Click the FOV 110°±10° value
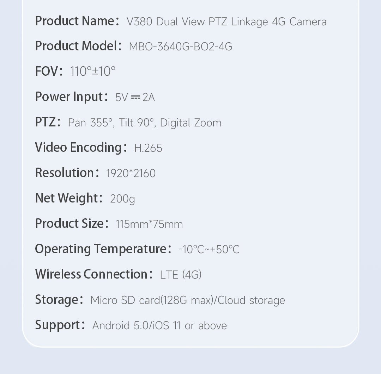This screenshot has width=381, height=374. point(93,71)
